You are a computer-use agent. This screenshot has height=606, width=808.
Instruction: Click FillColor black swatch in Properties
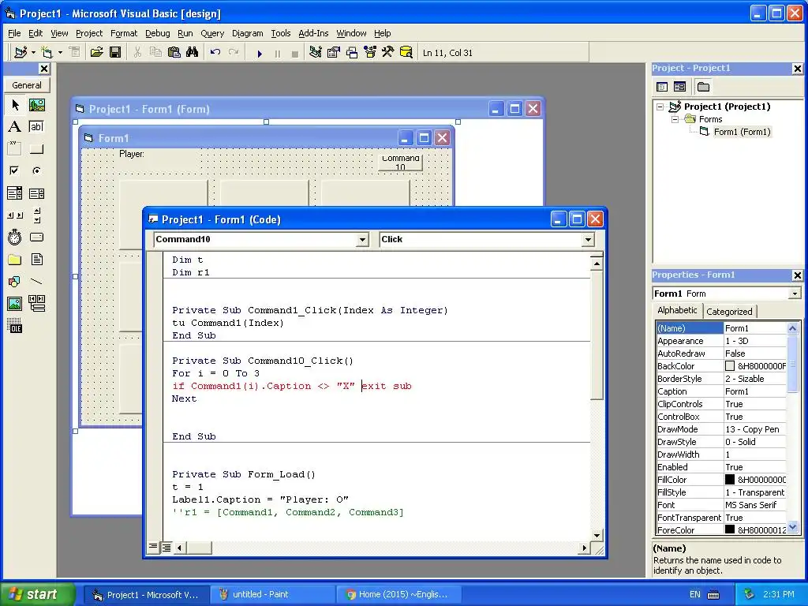pos(730,479)
